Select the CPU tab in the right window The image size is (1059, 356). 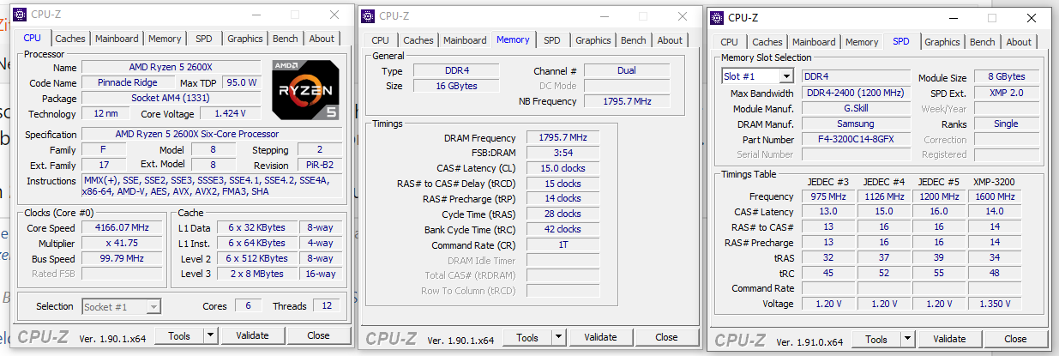coord(729,42)
